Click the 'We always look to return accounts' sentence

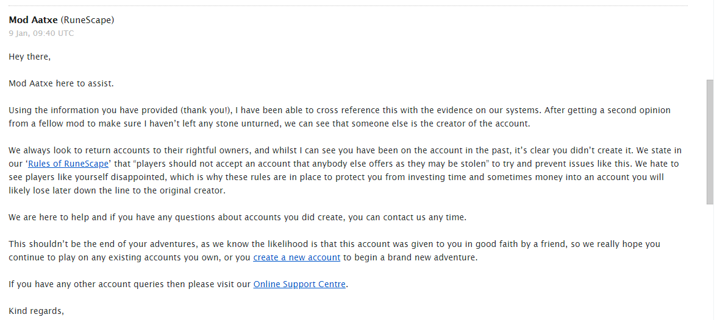(x=183, y=150)
